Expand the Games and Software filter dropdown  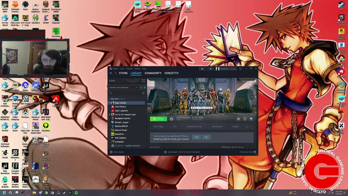(123, 87)
